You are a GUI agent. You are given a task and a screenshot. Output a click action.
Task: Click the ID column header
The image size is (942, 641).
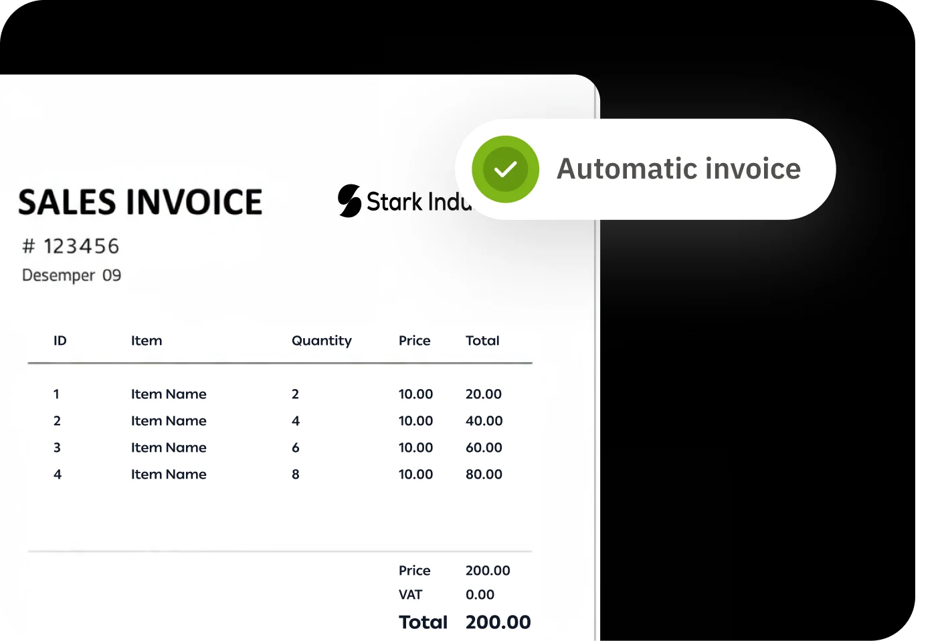coord(60,341)
